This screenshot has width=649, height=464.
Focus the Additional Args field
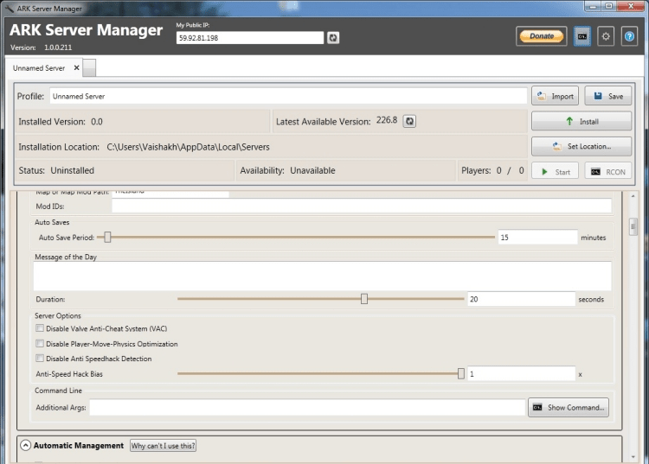[x=307, y=407]
